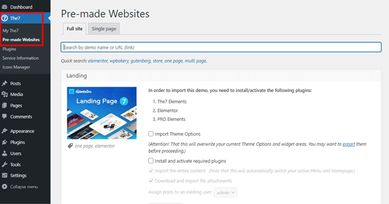Toggle Import the entire content checkbox
The width and height of the screenshot is (389, 204).
151,171
